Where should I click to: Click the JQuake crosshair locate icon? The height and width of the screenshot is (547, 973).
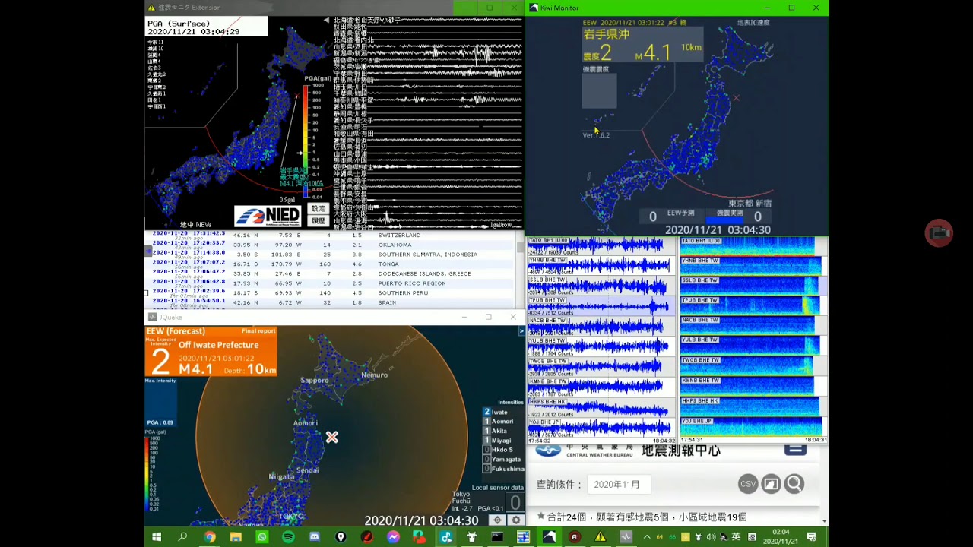point(497,520)
